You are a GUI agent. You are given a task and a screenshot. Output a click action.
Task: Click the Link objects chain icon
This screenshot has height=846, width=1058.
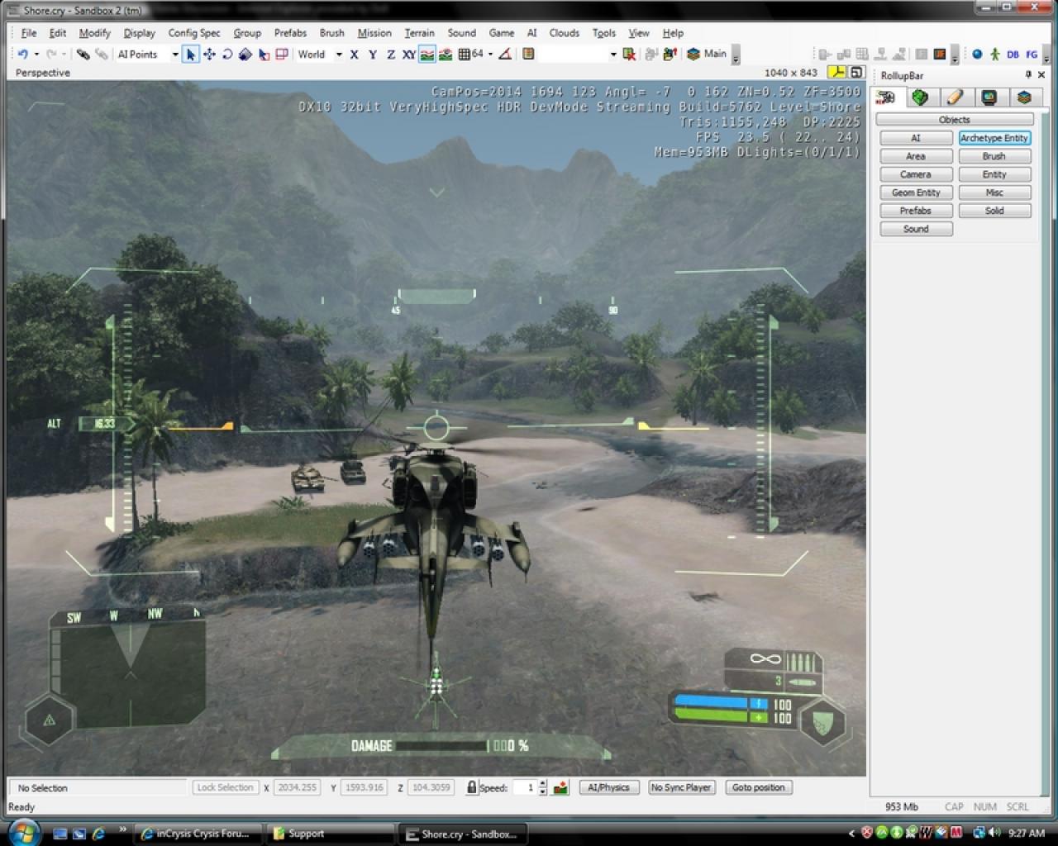click(x=83, y=55)
